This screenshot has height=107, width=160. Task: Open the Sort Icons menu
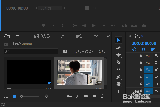coord(46,96)
